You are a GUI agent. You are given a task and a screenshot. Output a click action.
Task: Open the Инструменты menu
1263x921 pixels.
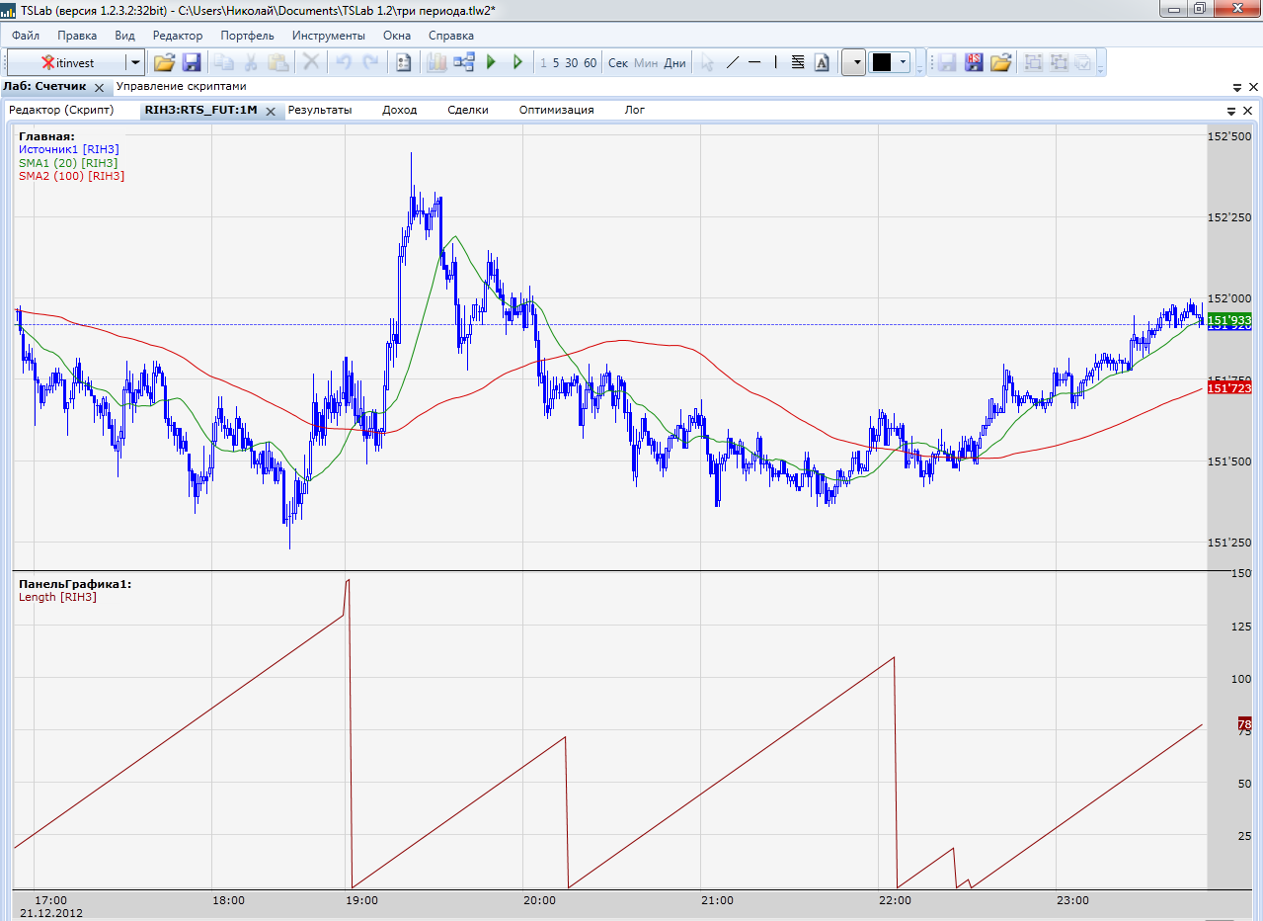(x=328, y=35)
